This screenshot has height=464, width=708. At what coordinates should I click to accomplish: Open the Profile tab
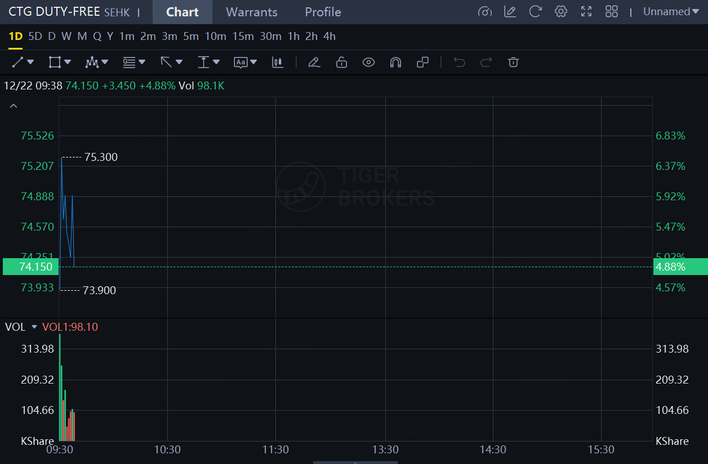click(x=323, y=12)
